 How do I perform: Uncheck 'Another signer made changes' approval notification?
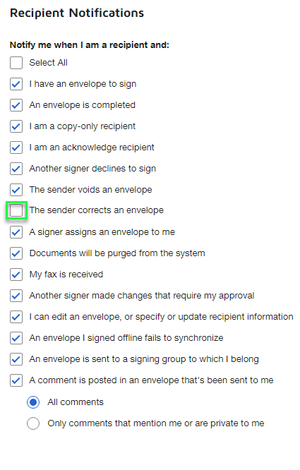16,296
